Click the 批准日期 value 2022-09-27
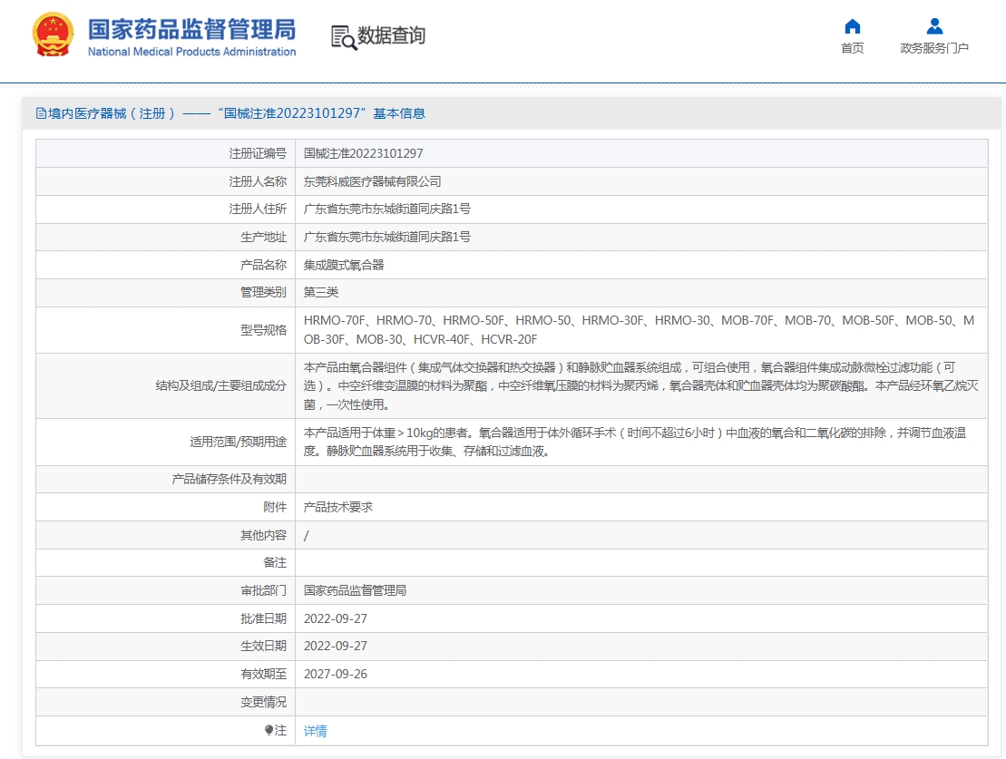 (x=335, y=618)
